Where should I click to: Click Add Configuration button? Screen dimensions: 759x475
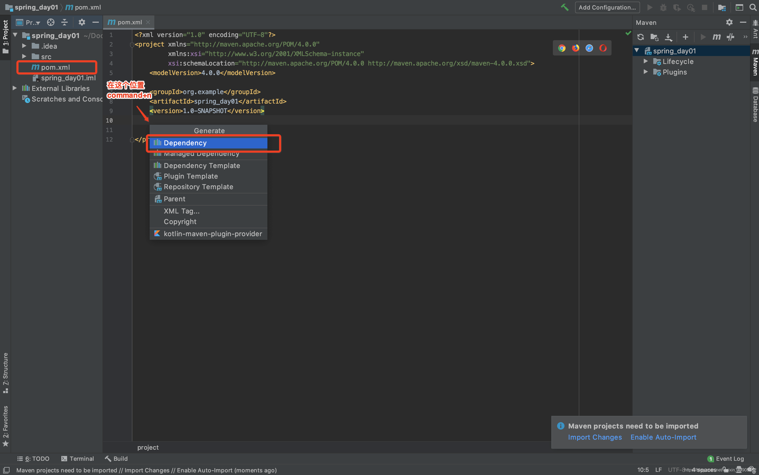click(x=607, y=7)
